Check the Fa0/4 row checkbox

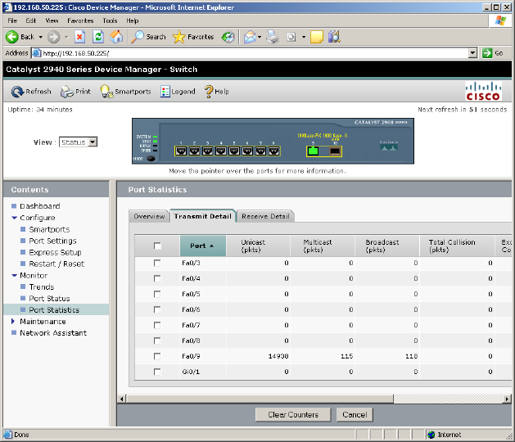(157, 278)
